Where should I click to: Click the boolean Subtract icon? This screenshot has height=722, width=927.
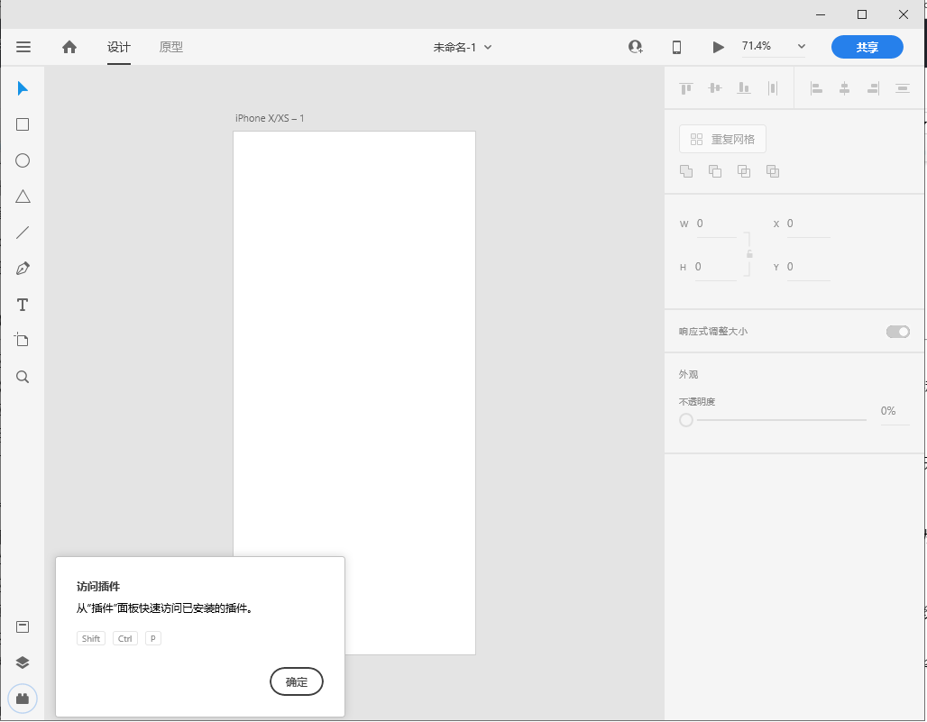715,171
